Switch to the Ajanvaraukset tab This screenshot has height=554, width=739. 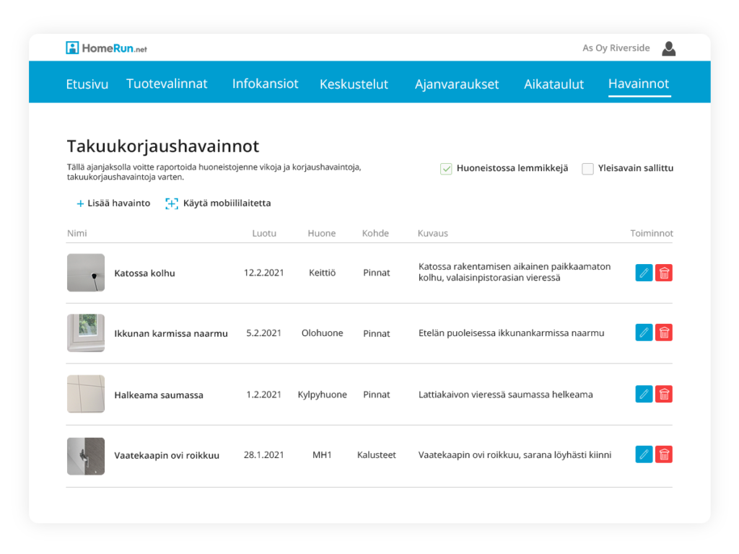457,84
